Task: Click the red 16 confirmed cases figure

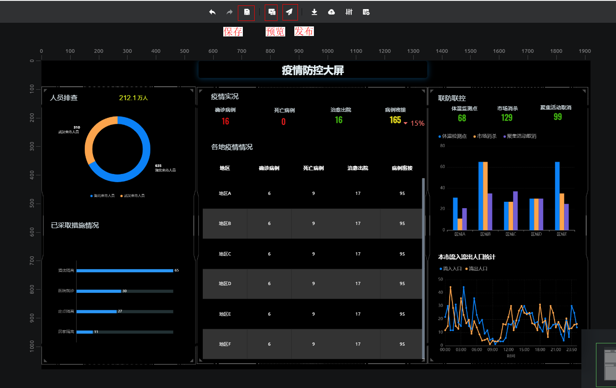Action: coord(225,121)
